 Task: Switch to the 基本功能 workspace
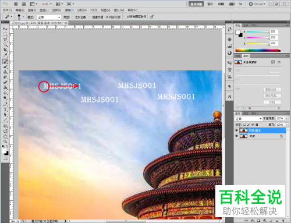tap(196, 4)
